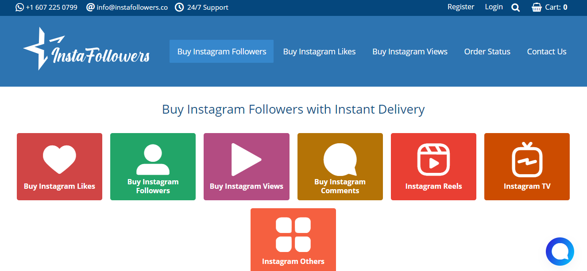Open the Register link
The height and width of the screenshot is (271, 587).
tap(460, 7)
